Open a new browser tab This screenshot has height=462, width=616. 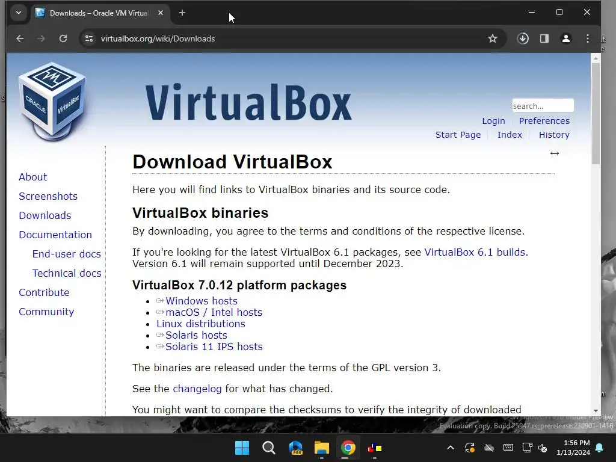tap(182, 13)
